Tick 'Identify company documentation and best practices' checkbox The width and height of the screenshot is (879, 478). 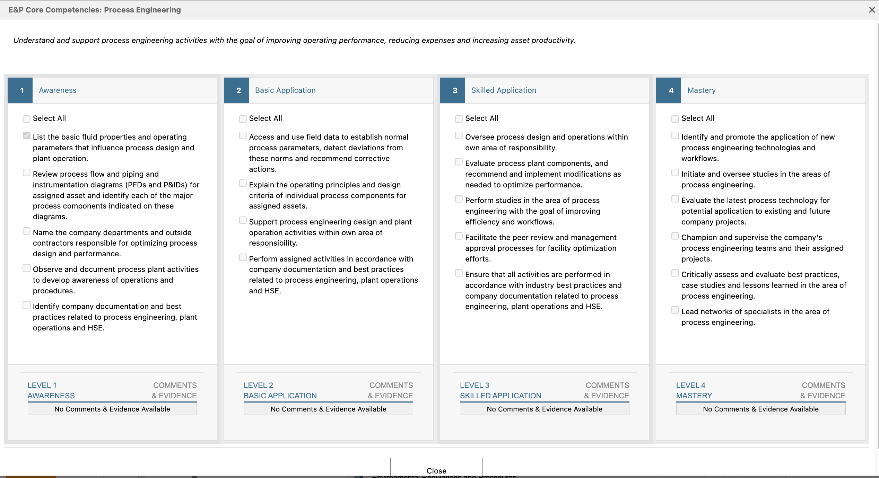27,305
